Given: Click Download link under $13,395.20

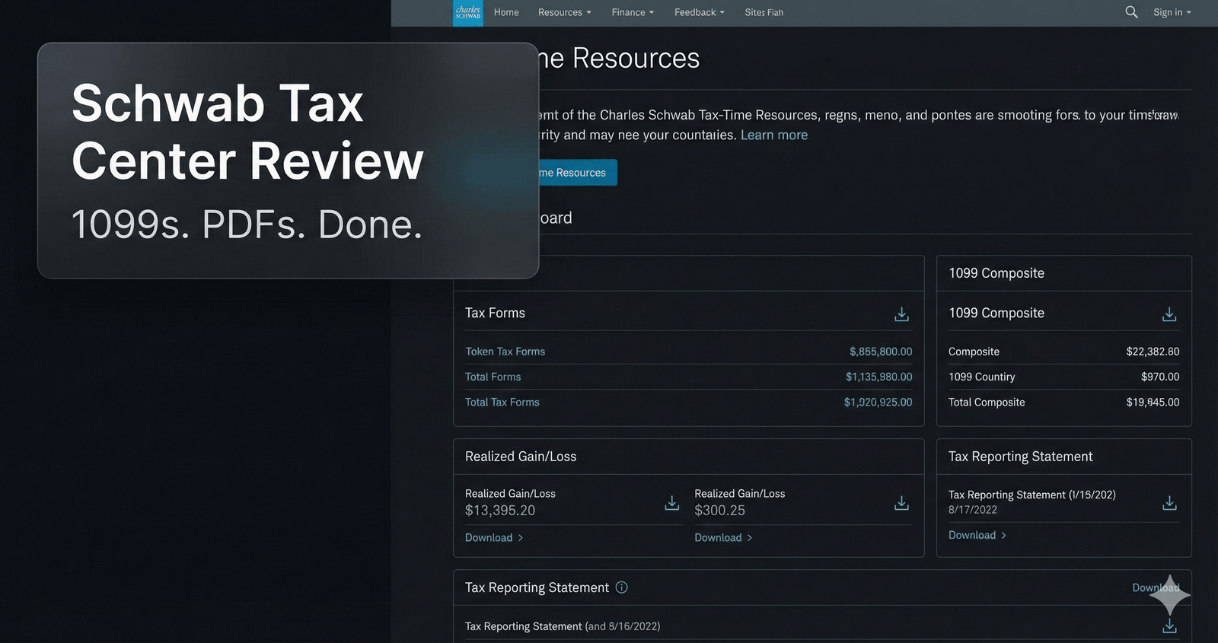Looking at the screenshot, I should click(494, 537).
